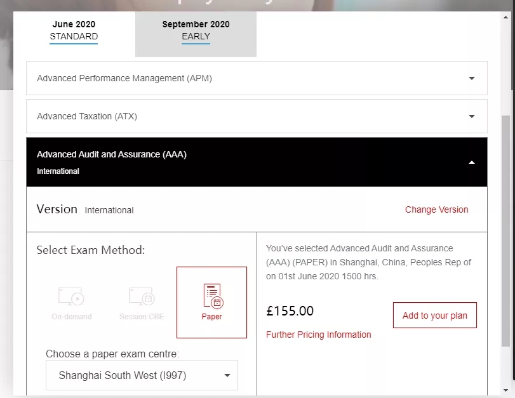Viewport: 515px width, 398px height.
Task: Click the selected exam summary paragraph
Action: (x=368, y=262)
